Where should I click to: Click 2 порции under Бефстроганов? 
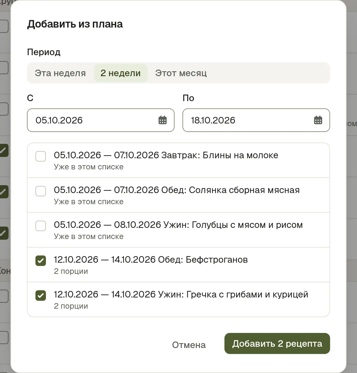tap(71, 271)
